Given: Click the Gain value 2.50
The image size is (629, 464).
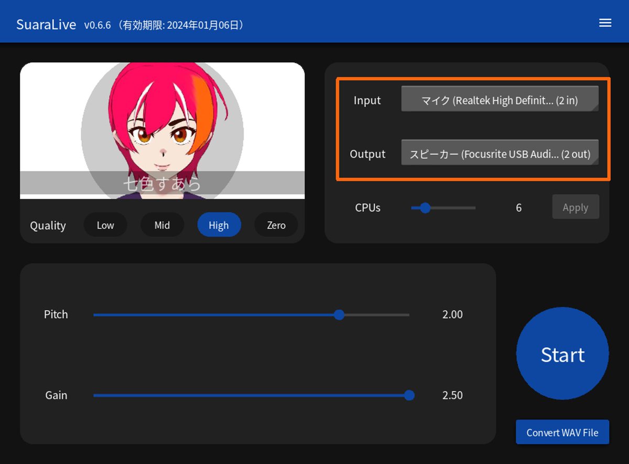Looking at the screenshot, I should coord(452,395).
